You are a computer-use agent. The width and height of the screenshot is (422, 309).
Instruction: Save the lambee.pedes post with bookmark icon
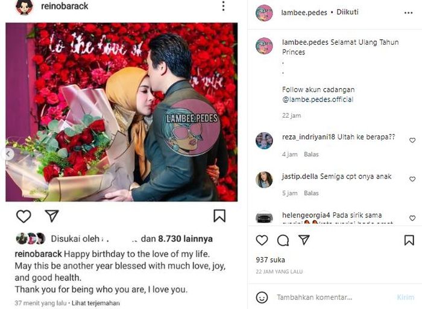tap(409, 240)
